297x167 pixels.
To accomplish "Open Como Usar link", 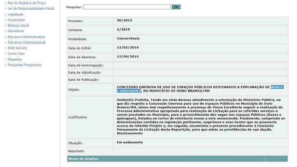I will click(16, 53).
